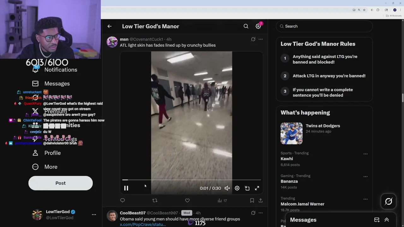Viewport: 404px width, 227px height.
Task: Share msn's post
Action: tap(260, 200)
